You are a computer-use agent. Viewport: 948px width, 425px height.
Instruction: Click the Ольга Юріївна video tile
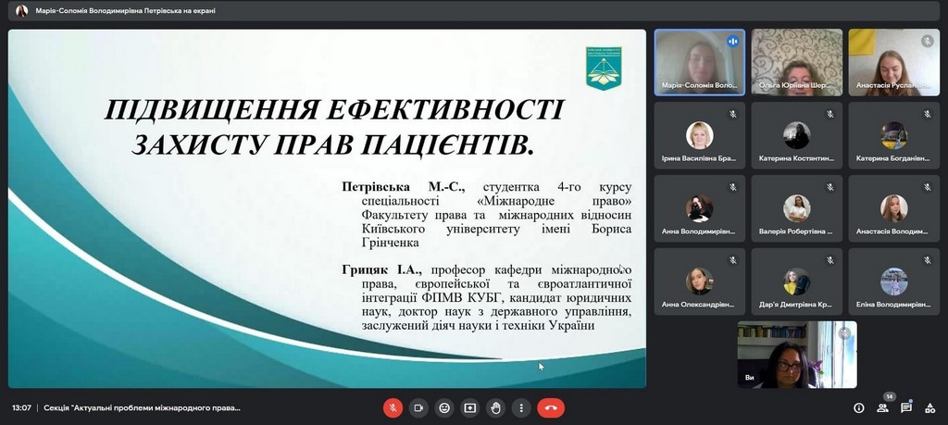[796, 62]
